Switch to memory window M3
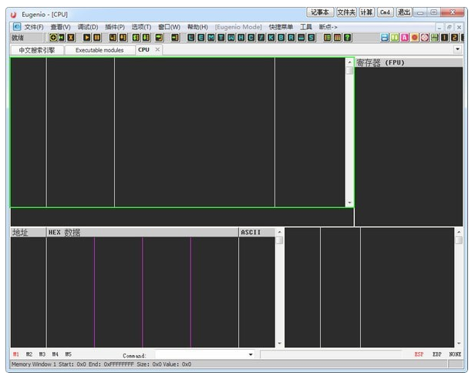 point(42,354)
